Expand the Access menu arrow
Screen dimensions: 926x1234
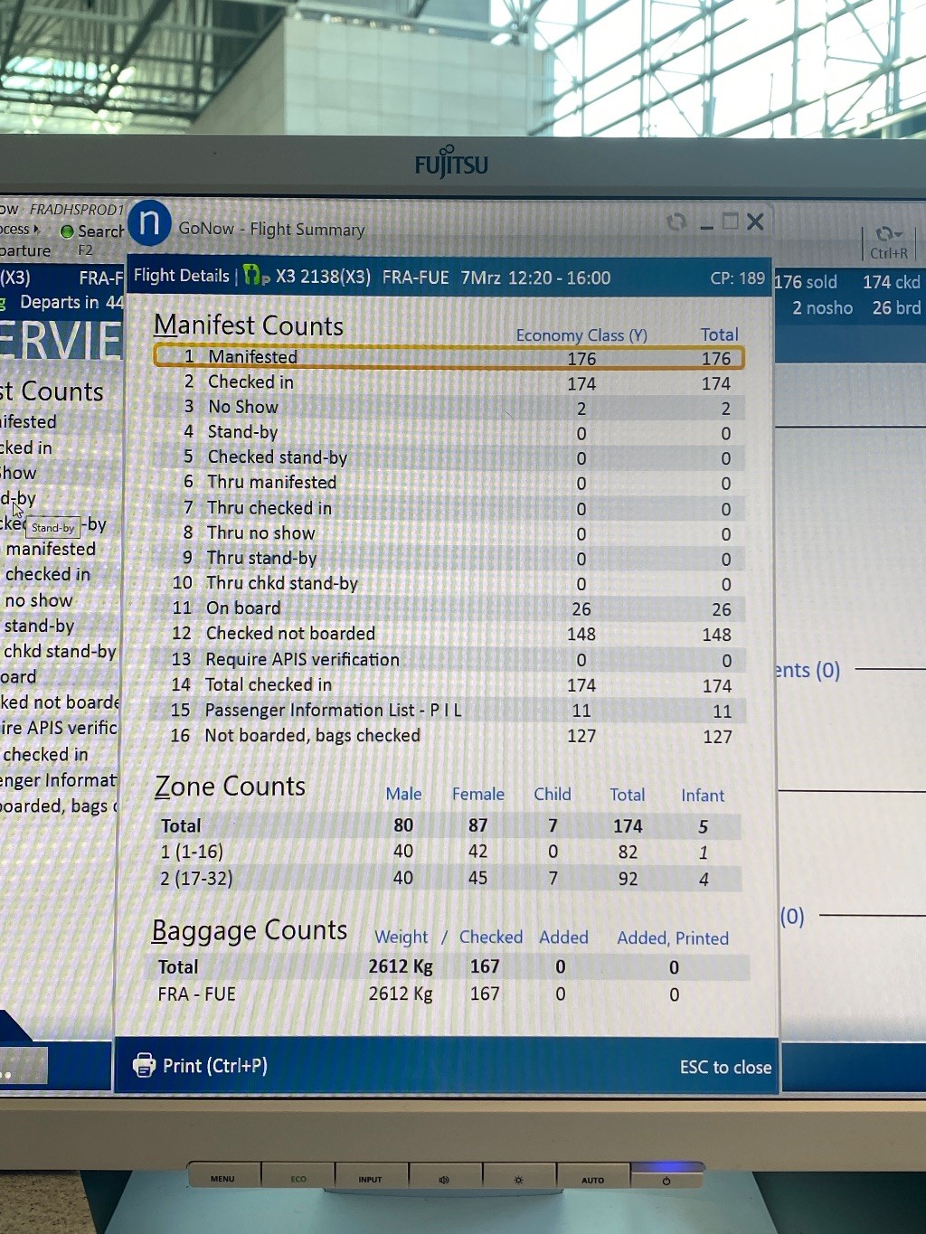[x=36, y=230]
